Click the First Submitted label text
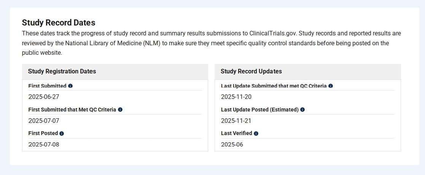425x175 pixels. tap(47, 86)
